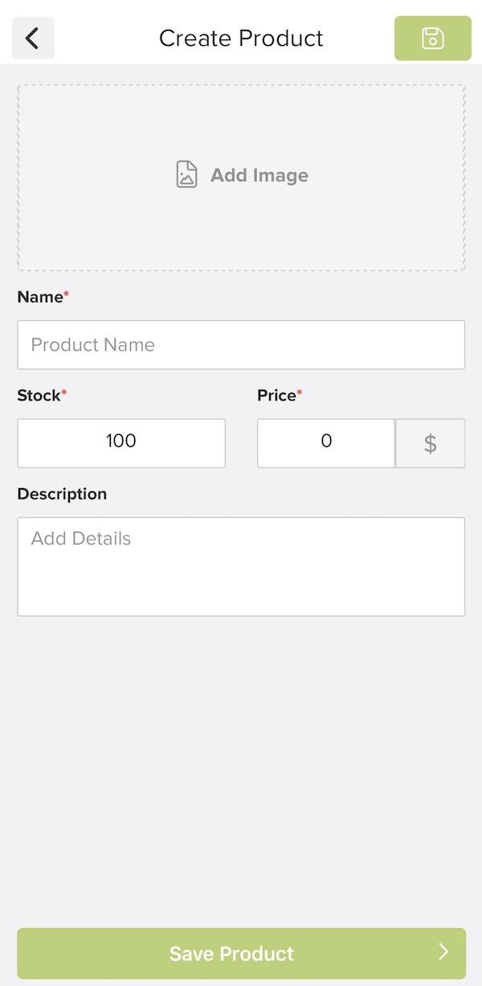
Task: Focus the Product Name input field
Action: click(x=241, y=344)
